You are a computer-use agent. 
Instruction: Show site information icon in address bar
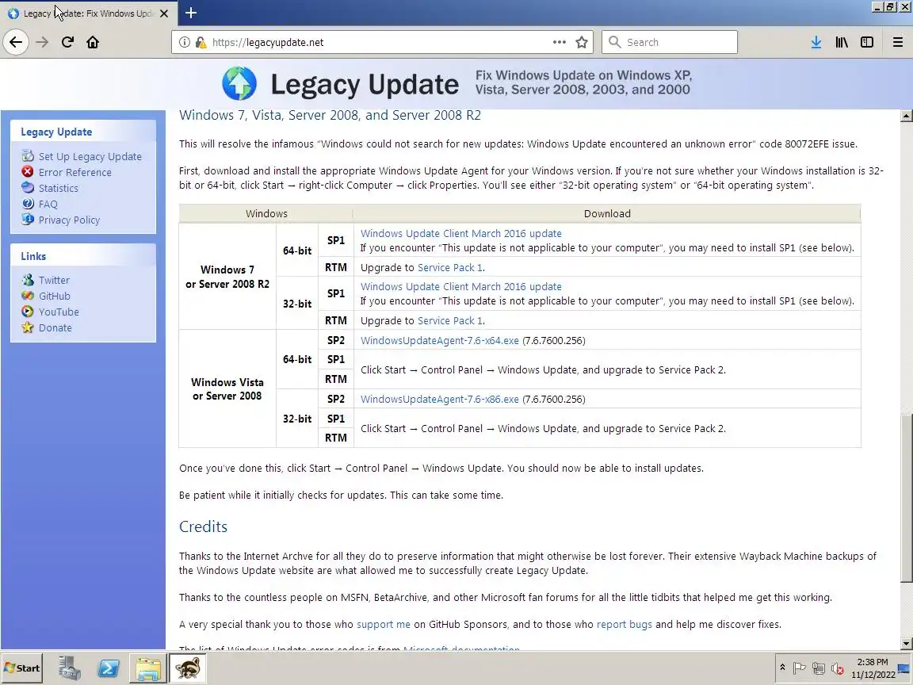[x=184, y=42]
